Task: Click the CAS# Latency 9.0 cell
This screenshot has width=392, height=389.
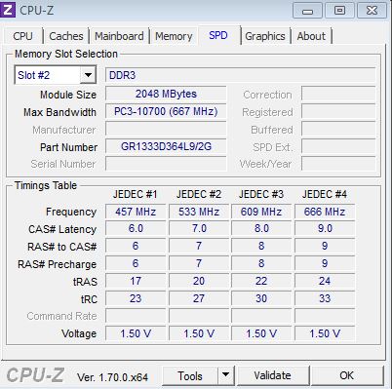Action: click(x=325, y=228)
